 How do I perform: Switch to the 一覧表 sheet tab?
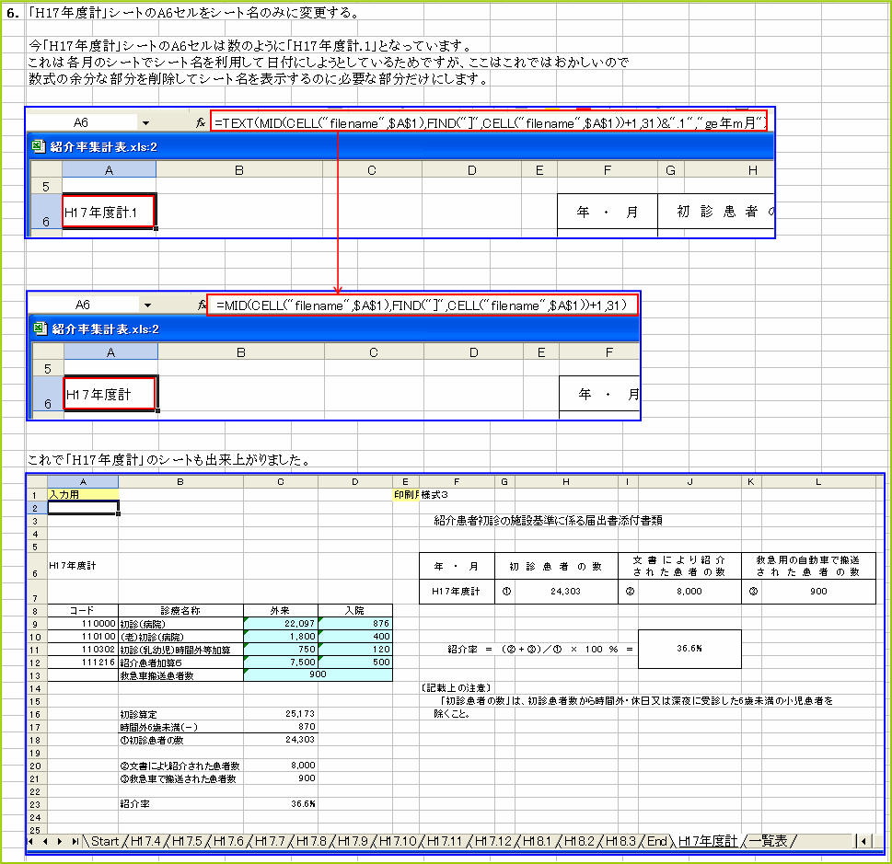click(769, 840)
